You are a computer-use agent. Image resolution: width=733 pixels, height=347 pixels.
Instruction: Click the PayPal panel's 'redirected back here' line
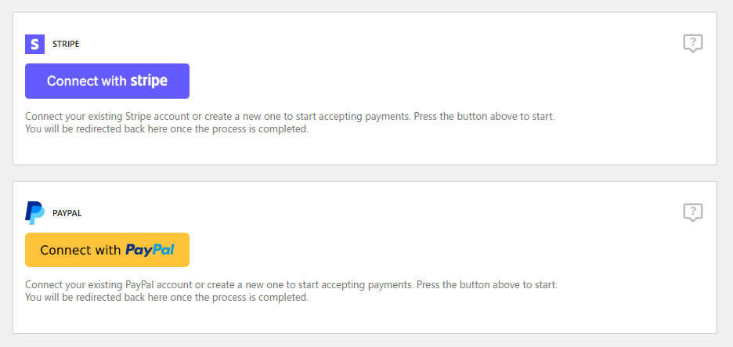tap(167, 298)
